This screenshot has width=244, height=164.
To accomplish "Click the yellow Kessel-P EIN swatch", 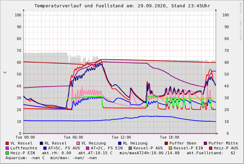I will click(x=170, y=148).
